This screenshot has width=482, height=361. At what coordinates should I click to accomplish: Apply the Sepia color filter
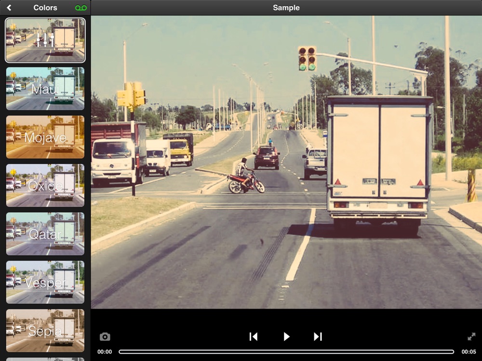click(45, 331)
